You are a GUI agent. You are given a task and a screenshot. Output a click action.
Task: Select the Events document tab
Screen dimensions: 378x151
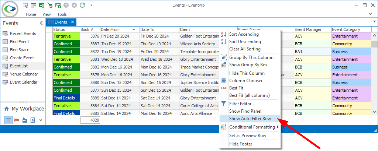click(x=61, y=22)
